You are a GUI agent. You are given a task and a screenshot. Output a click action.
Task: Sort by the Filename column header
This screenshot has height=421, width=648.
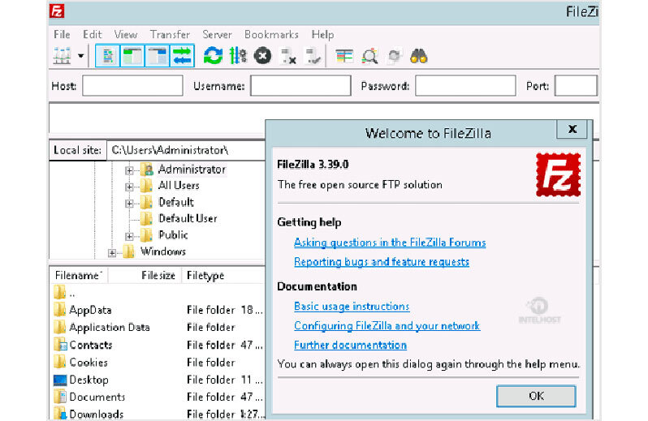pos(79,275)
